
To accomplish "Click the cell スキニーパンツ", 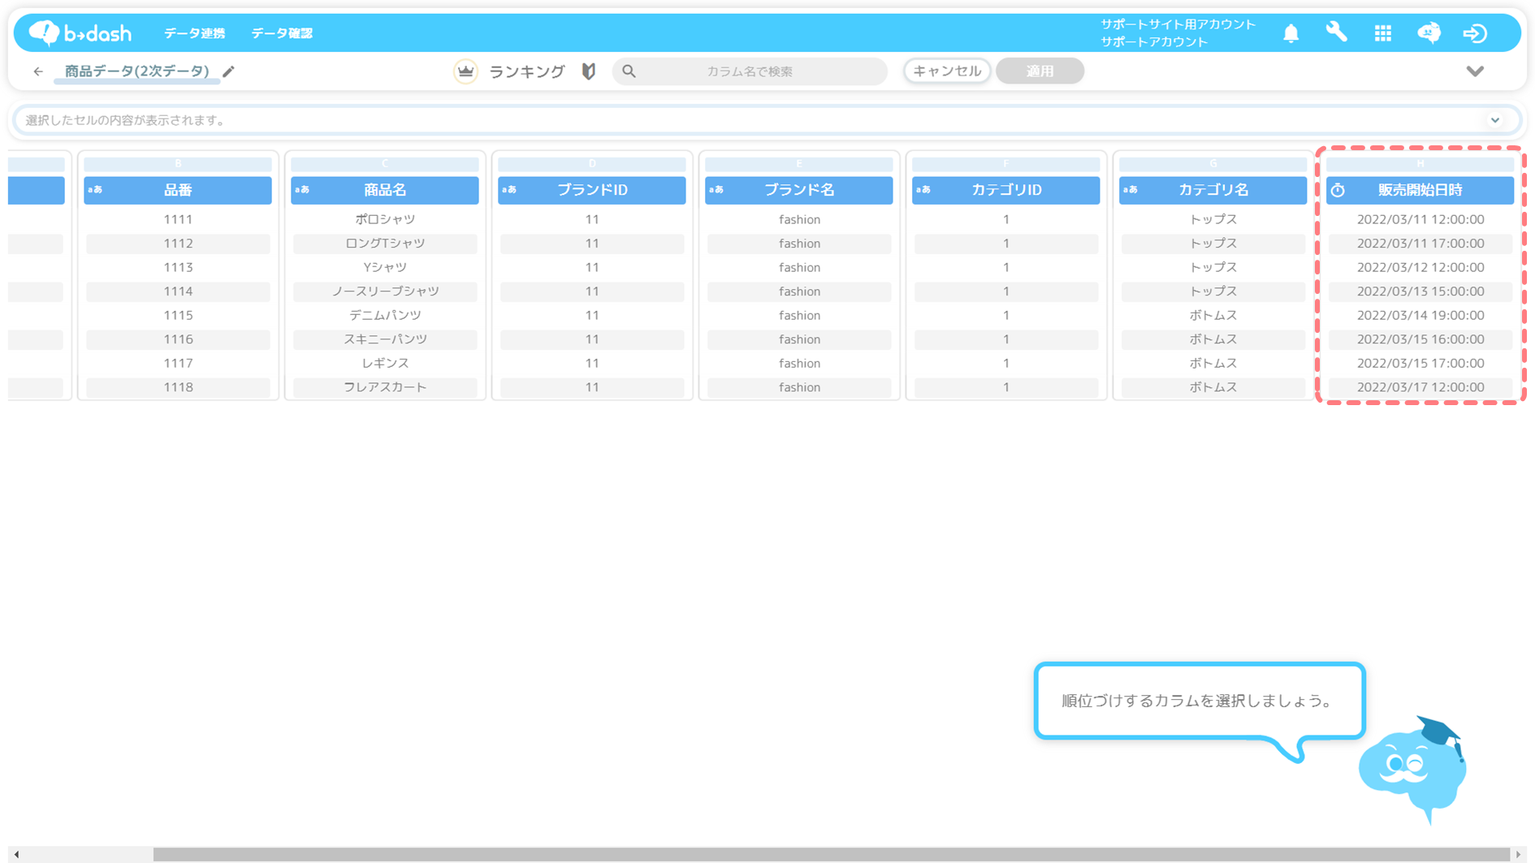I will [x=385, y=339].
